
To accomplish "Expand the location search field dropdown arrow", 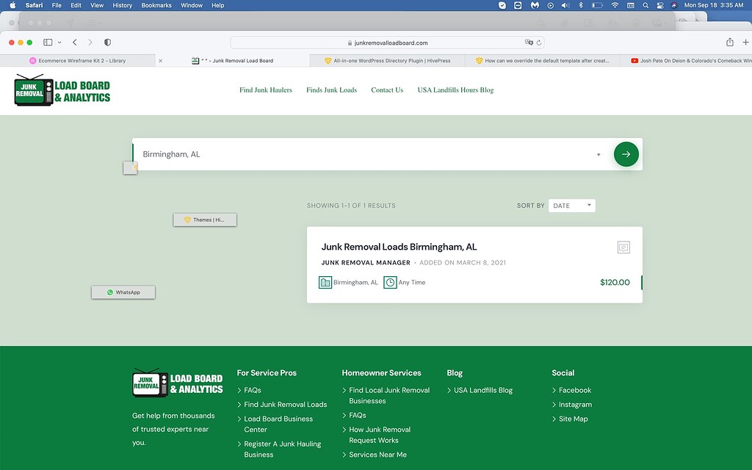I will [x=598, y=155].
